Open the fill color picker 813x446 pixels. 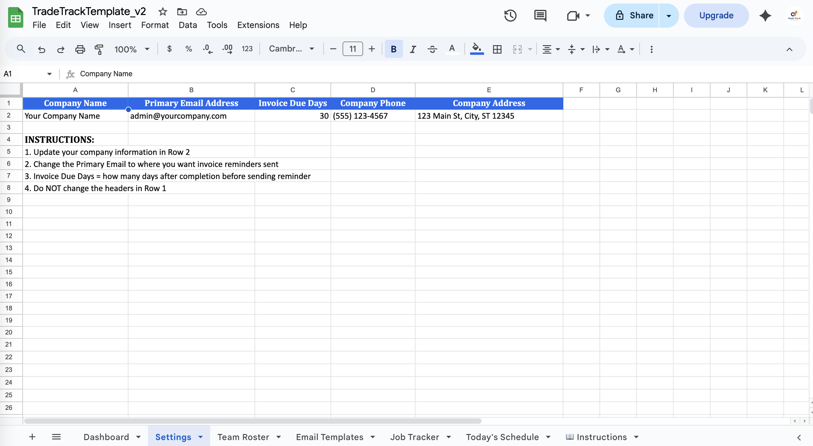point(477,49)
